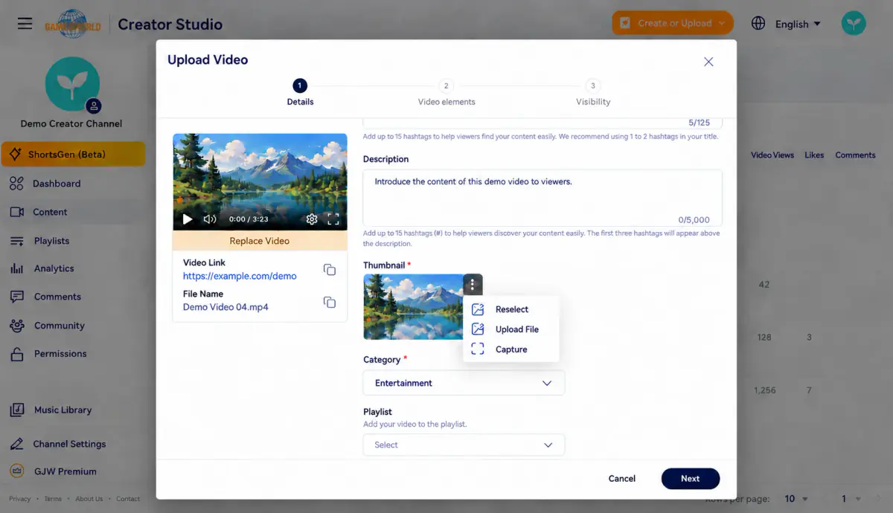This screenshot has height=513, width=893.
Task: Click the Community people icon
Action: pyautogui.click(x=17, y=326)
